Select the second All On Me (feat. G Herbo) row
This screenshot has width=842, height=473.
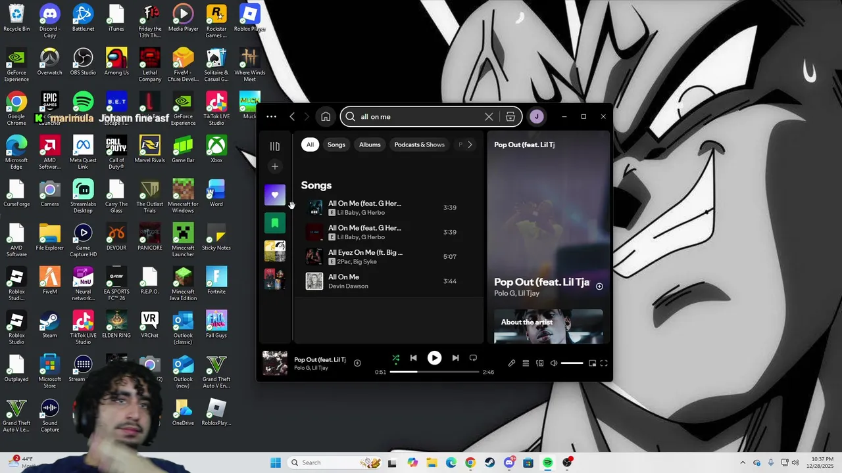pyautogui.click(x=389, y=232)
